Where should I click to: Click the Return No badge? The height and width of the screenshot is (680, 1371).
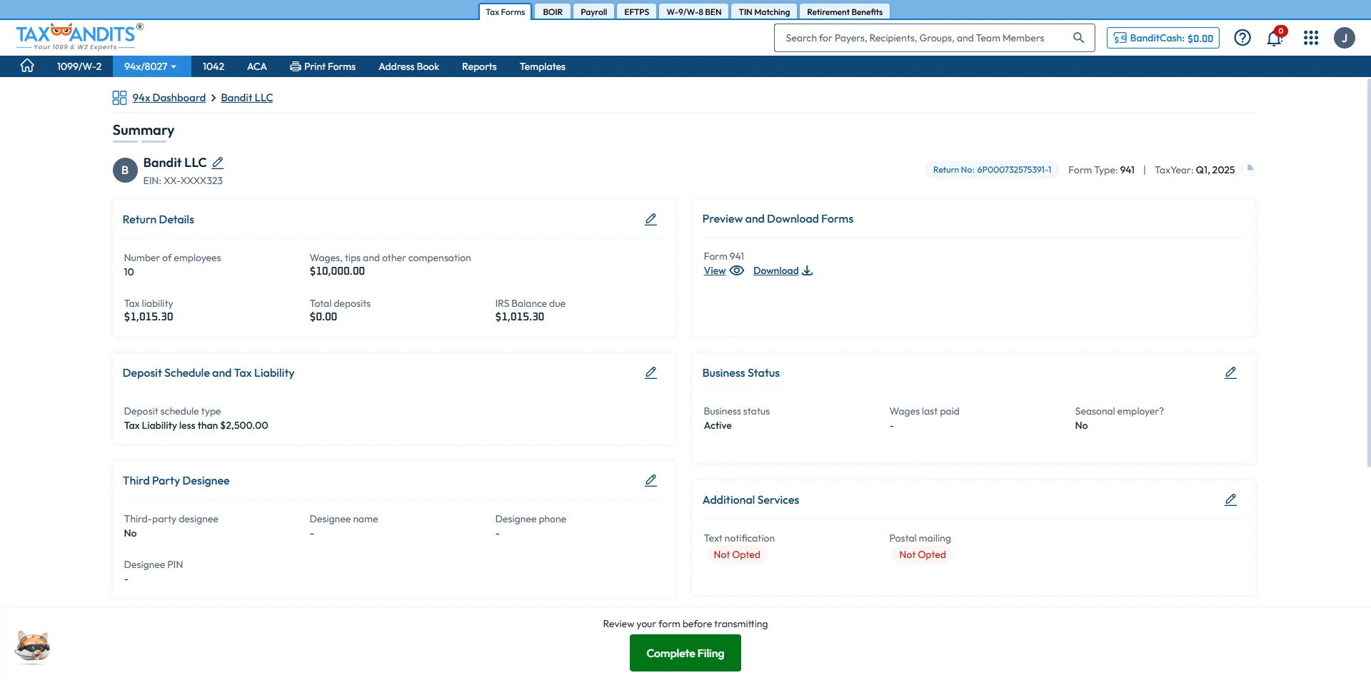[x=992, y=170]
